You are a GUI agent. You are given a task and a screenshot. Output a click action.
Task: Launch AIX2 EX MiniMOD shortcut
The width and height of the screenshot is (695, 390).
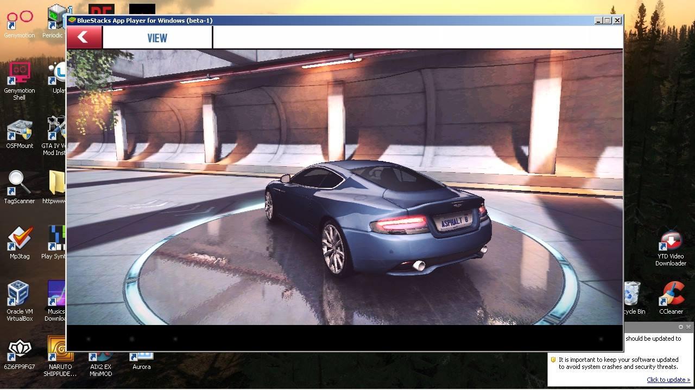click(x=101, y=364)
